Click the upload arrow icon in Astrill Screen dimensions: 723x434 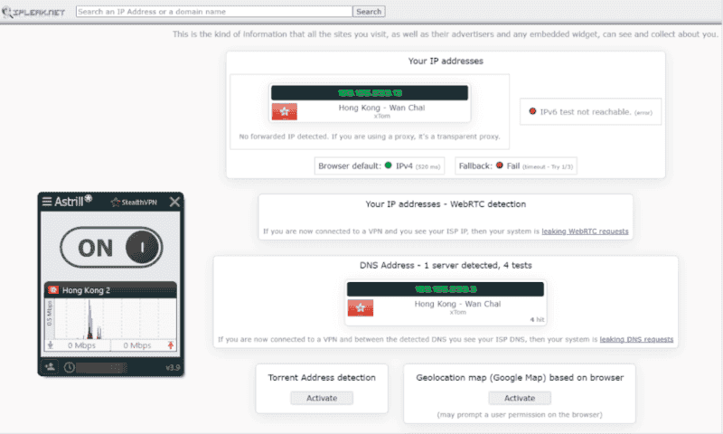[x=171, y=345]
